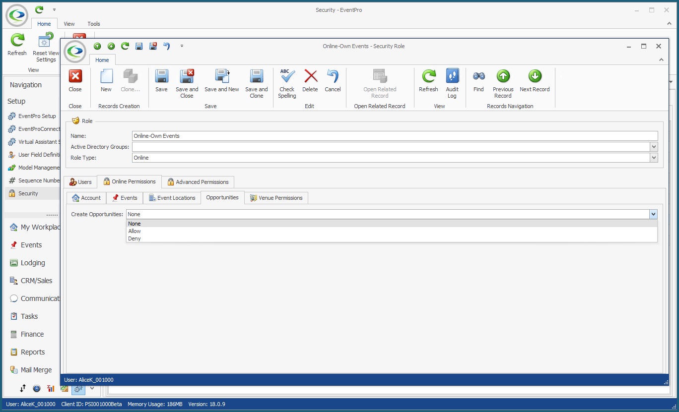Click the Role Type field showing Online
The height and width of the screenshot is (412, 679).
[x=391, y=158]
